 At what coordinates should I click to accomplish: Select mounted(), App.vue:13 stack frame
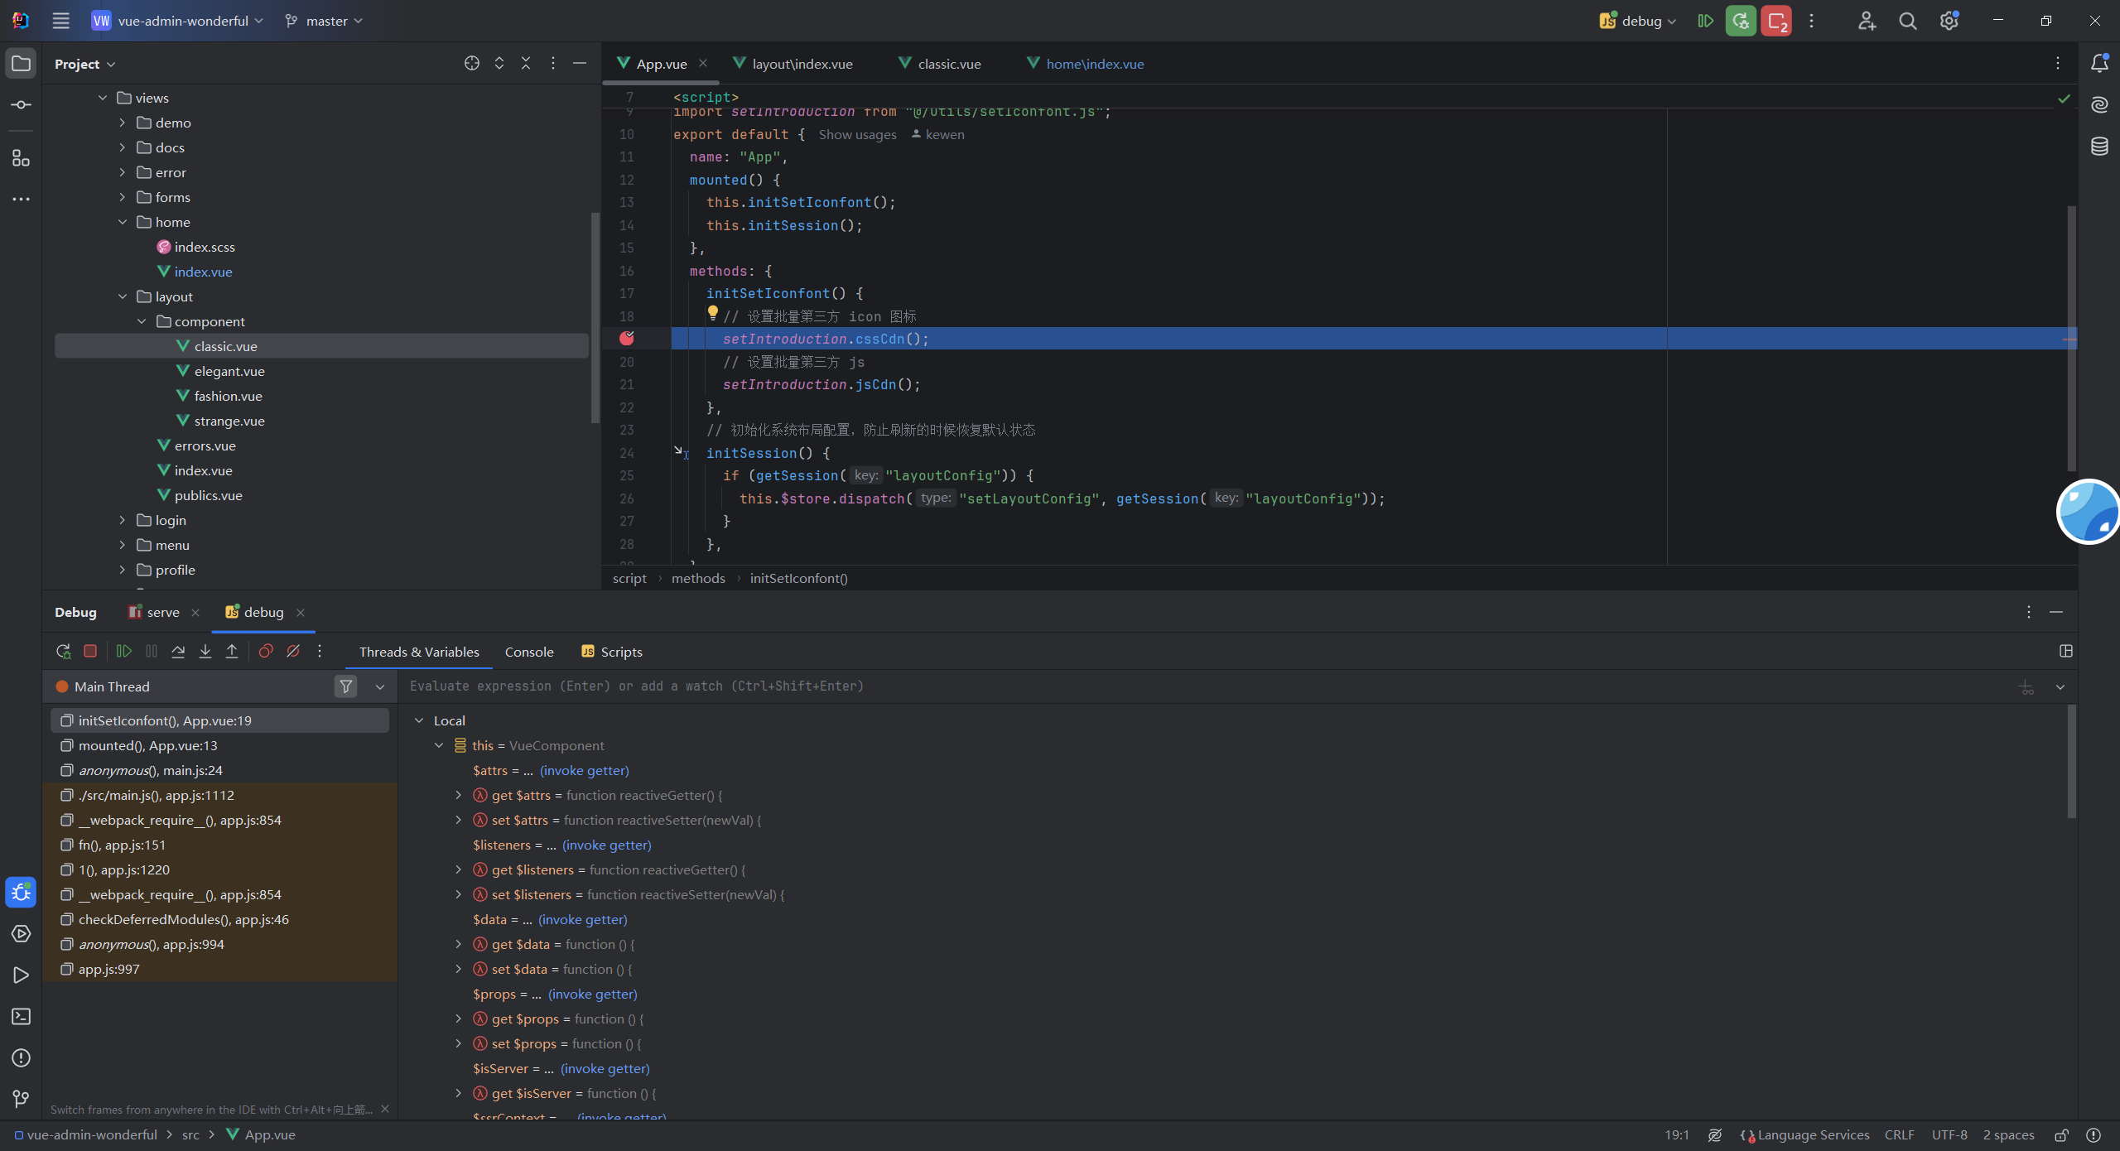coord(220,746)
